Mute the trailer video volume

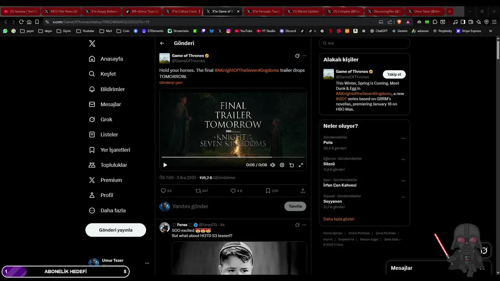[x=273, y=165]
